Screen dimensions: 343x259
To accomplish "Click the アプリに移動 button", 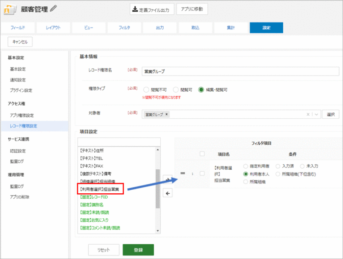I will [x=192, y=9].
